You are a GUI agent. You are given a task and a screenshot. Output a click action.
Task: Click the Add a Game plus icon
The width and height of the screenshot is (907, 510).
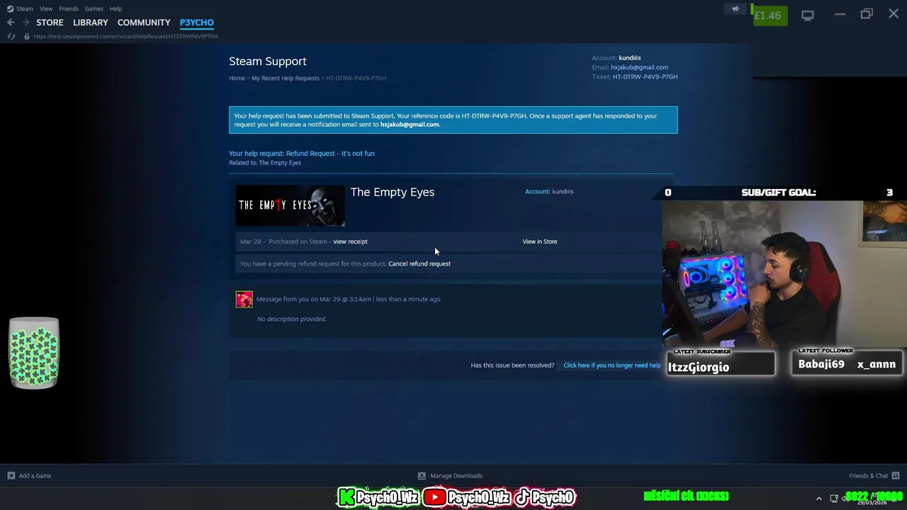(11, 476)
